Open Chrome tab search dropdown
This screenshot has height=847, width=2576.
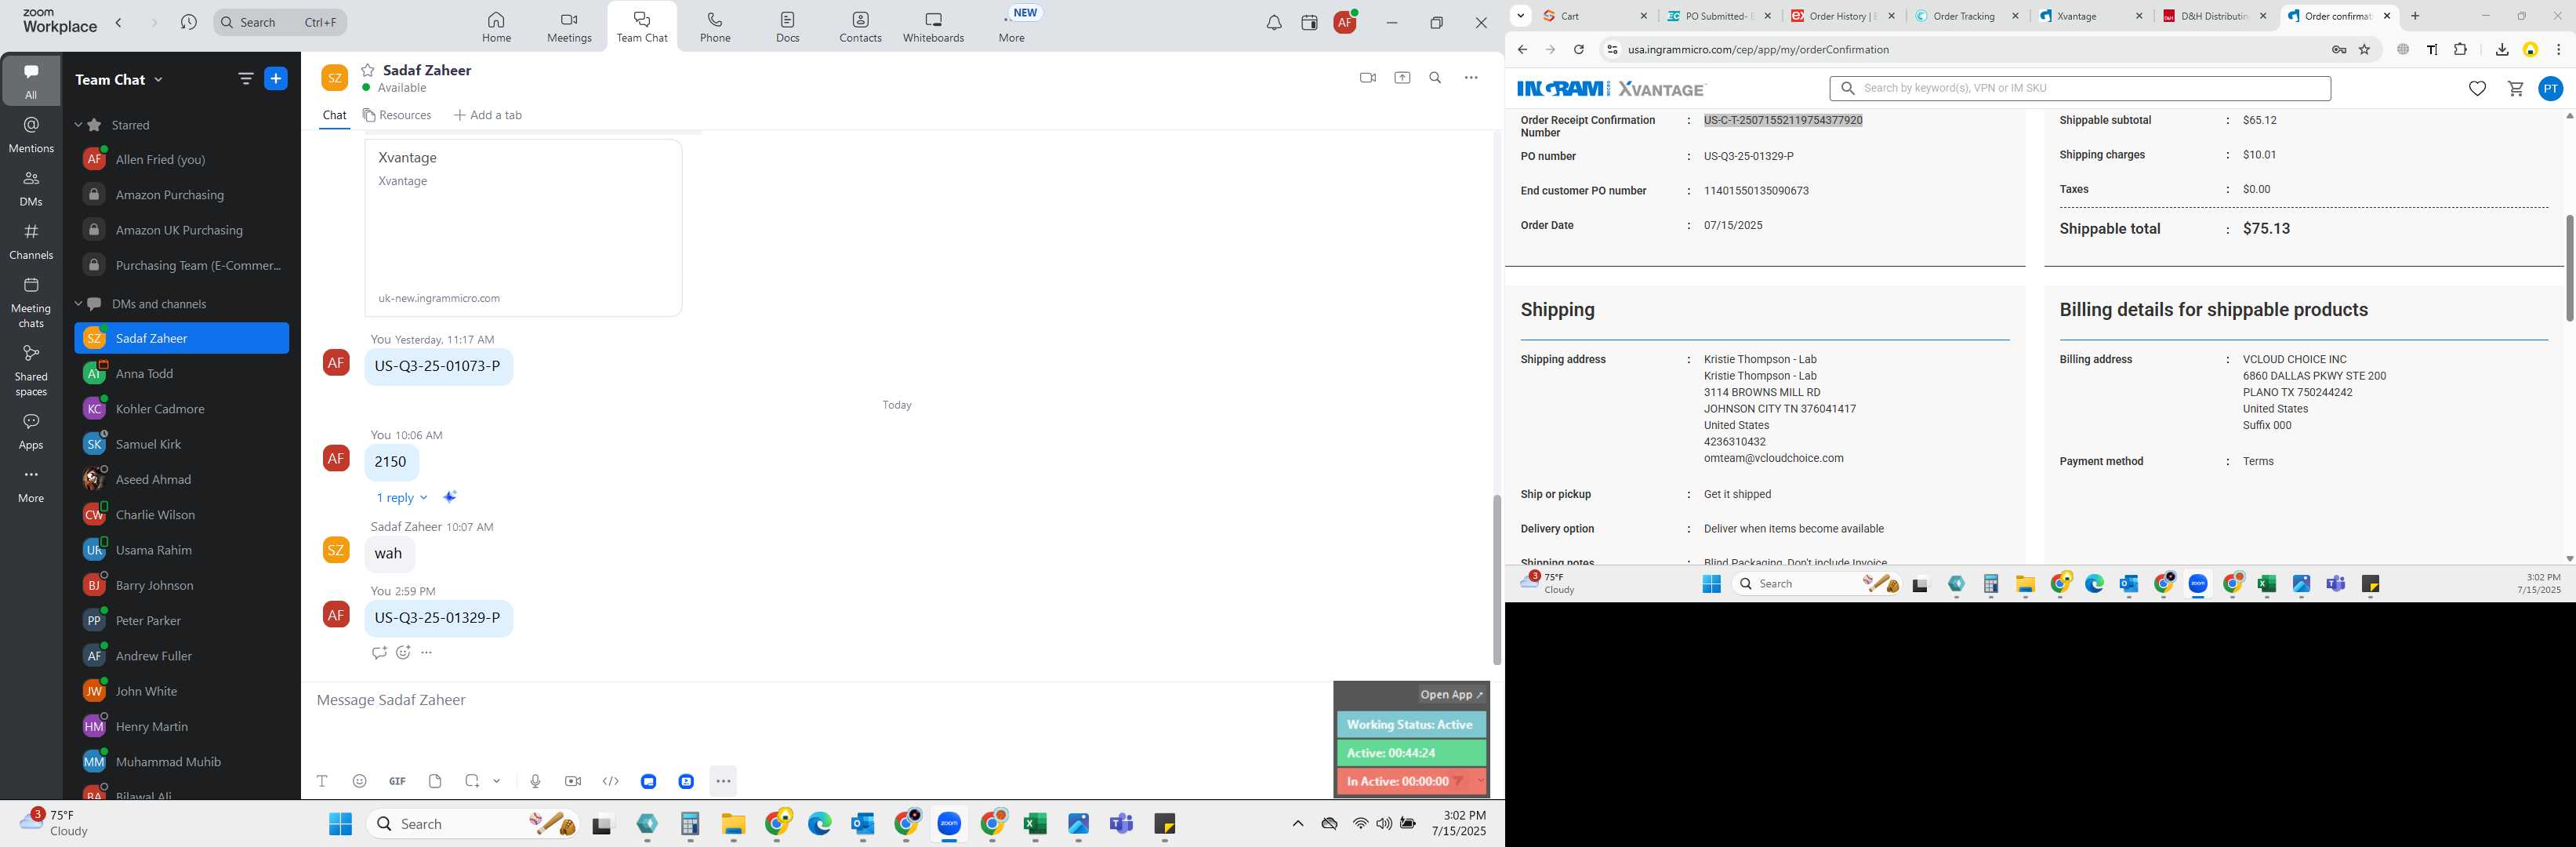click(x=1520, y=16)
